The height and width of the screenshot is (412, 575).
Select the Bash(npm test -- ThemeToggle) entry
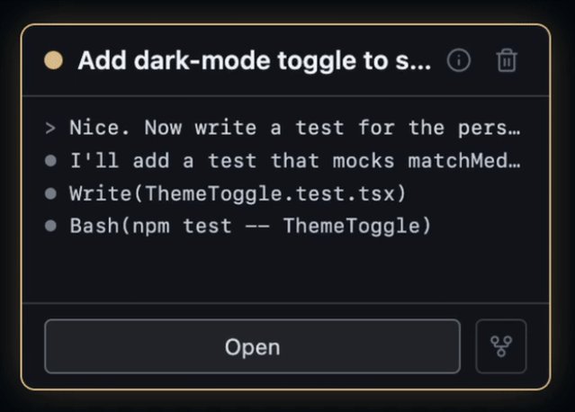pyautogui.click(x=250, y=226)
